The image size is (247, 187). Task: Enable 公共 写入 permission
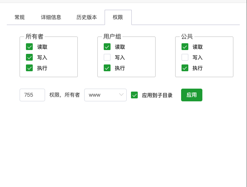185,57
